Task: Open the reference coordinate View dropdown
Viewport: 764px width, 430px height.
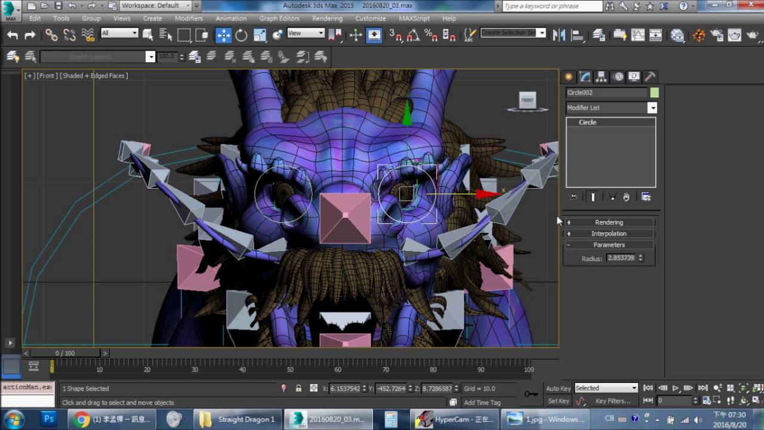Action: tap(306, 33)
